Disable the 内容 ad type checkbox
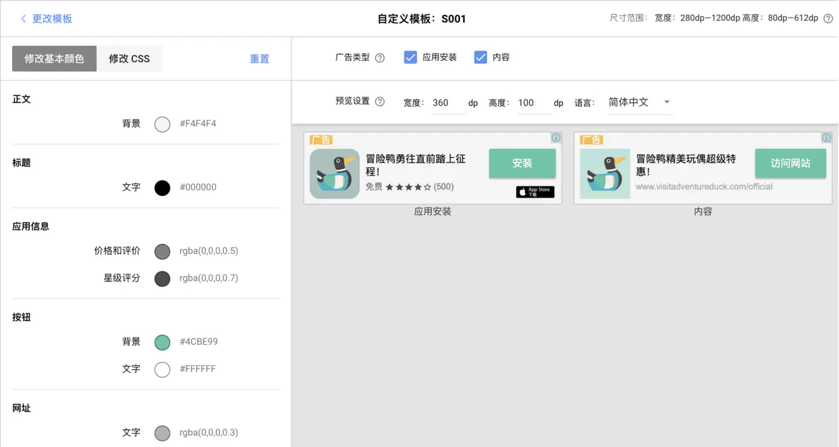 (482, 57)
